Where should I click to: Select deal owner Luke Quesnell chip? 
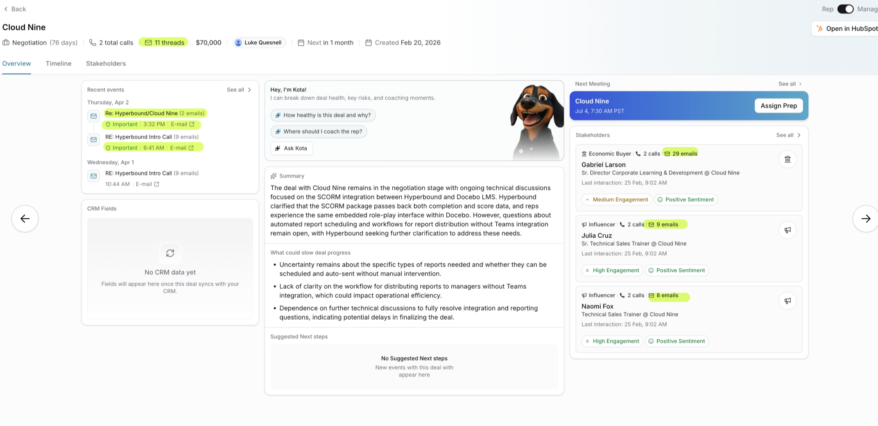[x=259, y=43]
